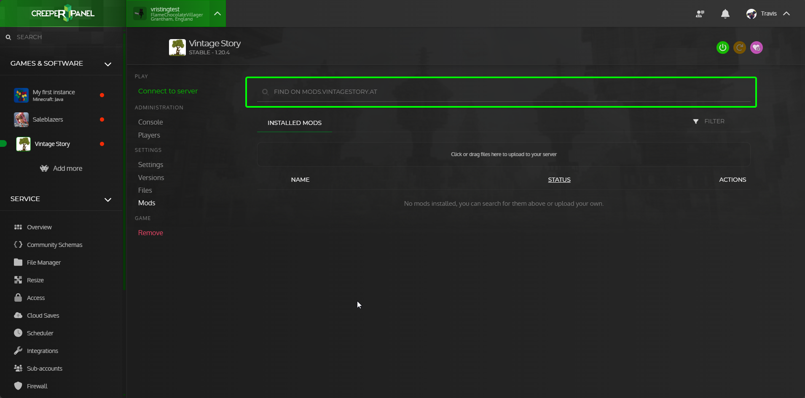Click the Vintage Story instance icon in the sidebar
Viewport: 805px width, 398px height.
click(23, 144)
